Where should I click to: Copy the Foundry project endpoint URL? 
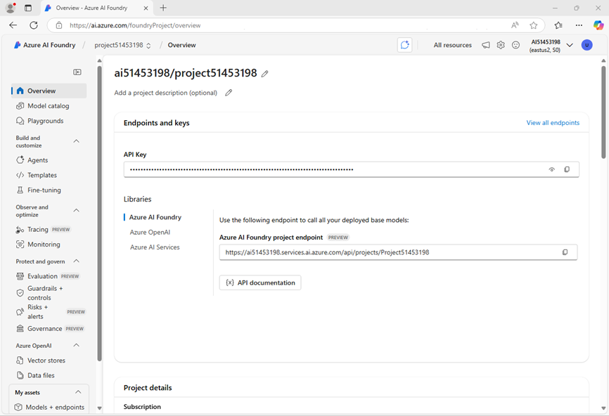(565, 252)
